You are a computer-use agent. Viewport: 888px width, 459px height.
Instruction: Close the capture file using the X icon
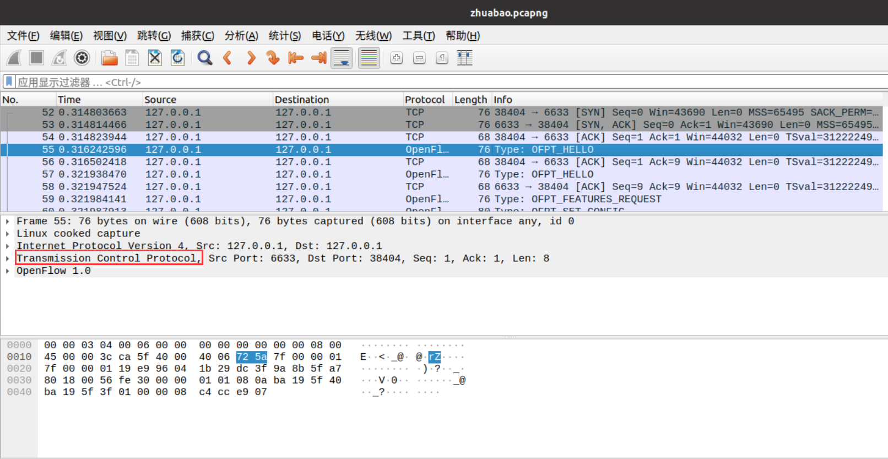coord(155,58)
